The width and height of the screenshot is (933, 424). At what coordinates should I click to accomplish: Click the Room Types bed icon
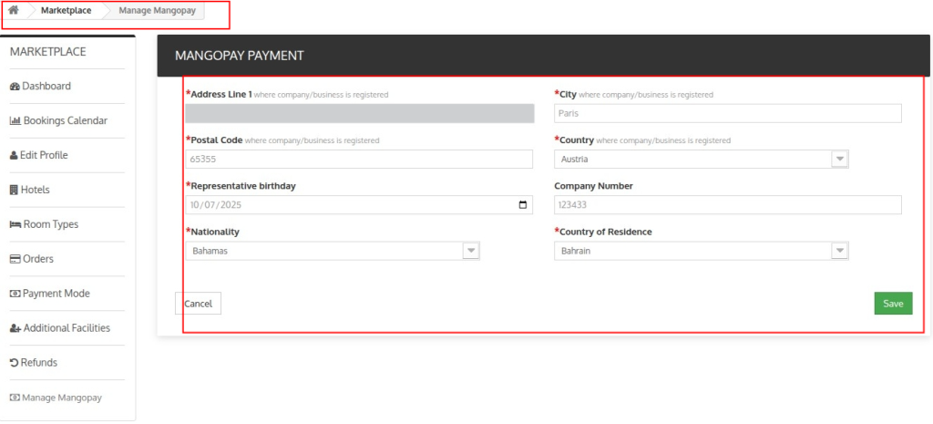[15, 224]
